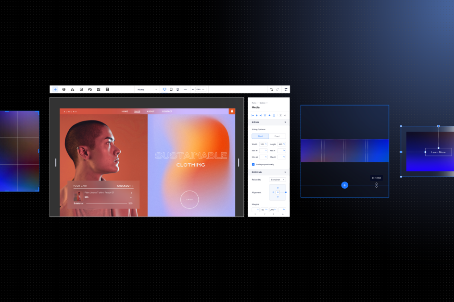454x302 pixels.
Task: Toggle the Scale proportionally checkbox
Action: [x=253, y=164]
